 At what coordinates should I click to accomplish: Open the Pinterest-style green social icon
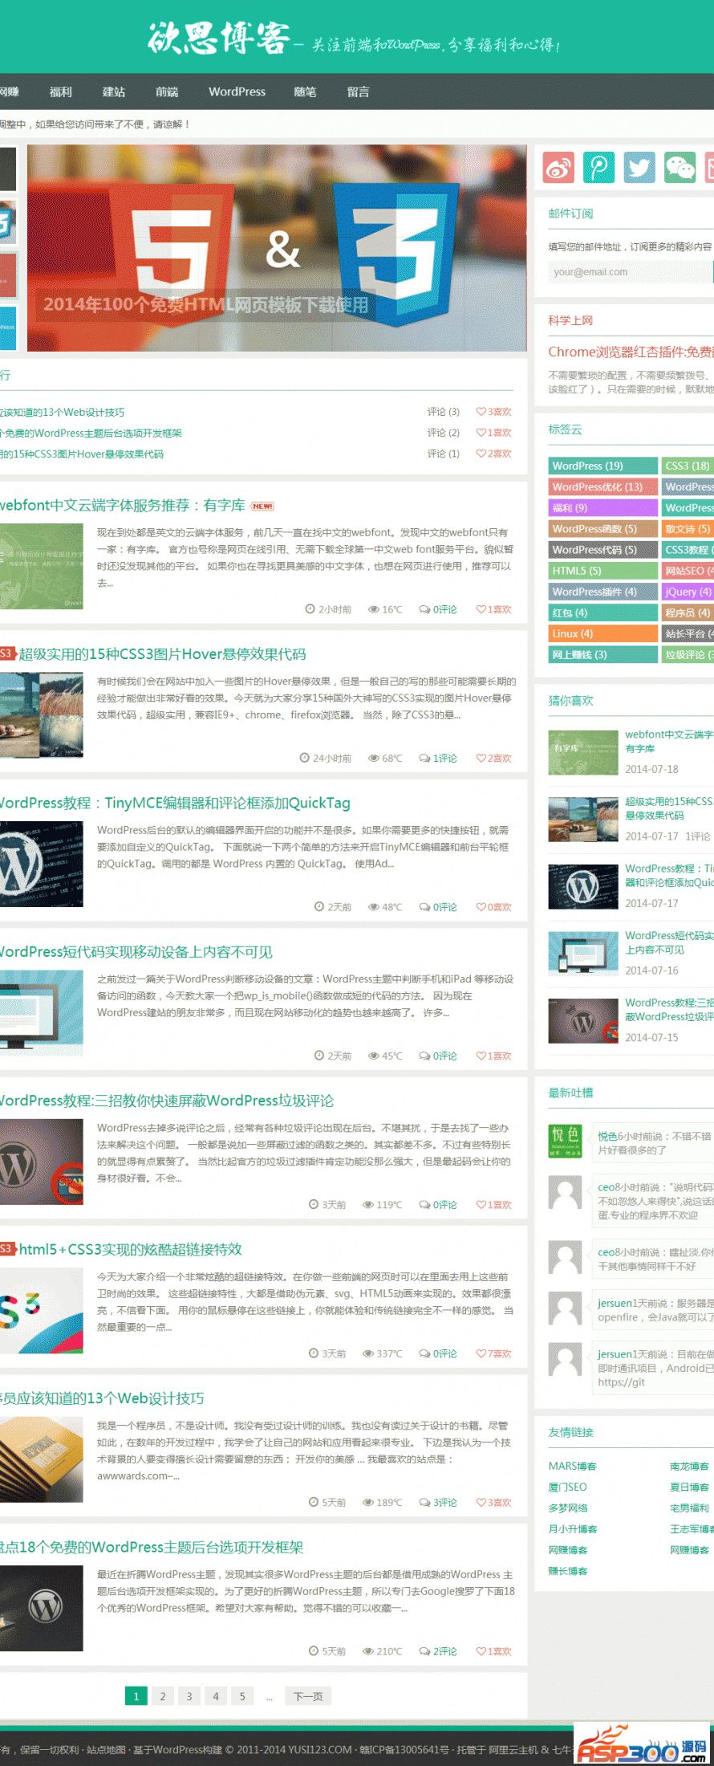[x=598, y=167]
